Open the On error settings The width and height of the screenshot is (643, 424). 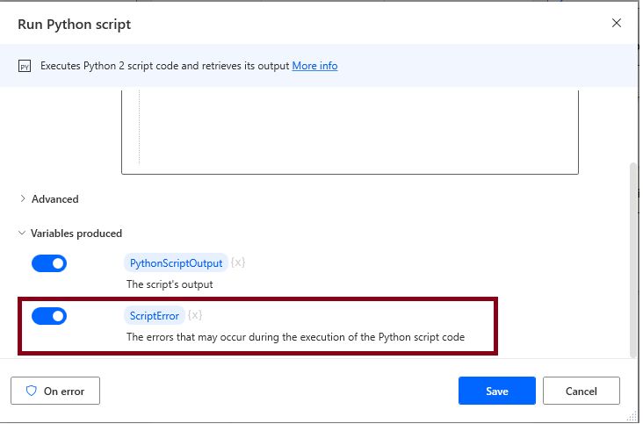(54, 391)
